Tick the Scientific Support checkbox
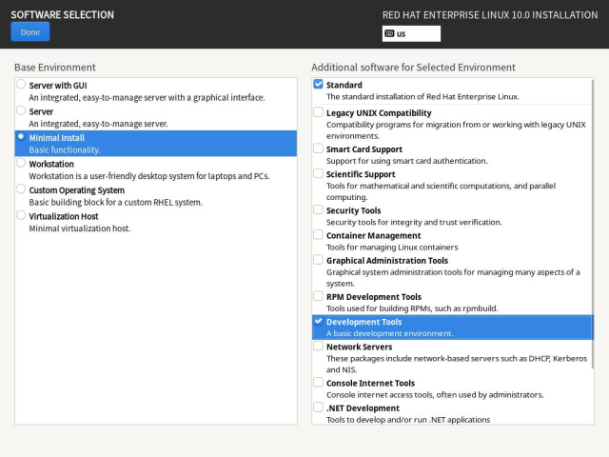This screenshot has height=457, width=609. pos(318,173)
